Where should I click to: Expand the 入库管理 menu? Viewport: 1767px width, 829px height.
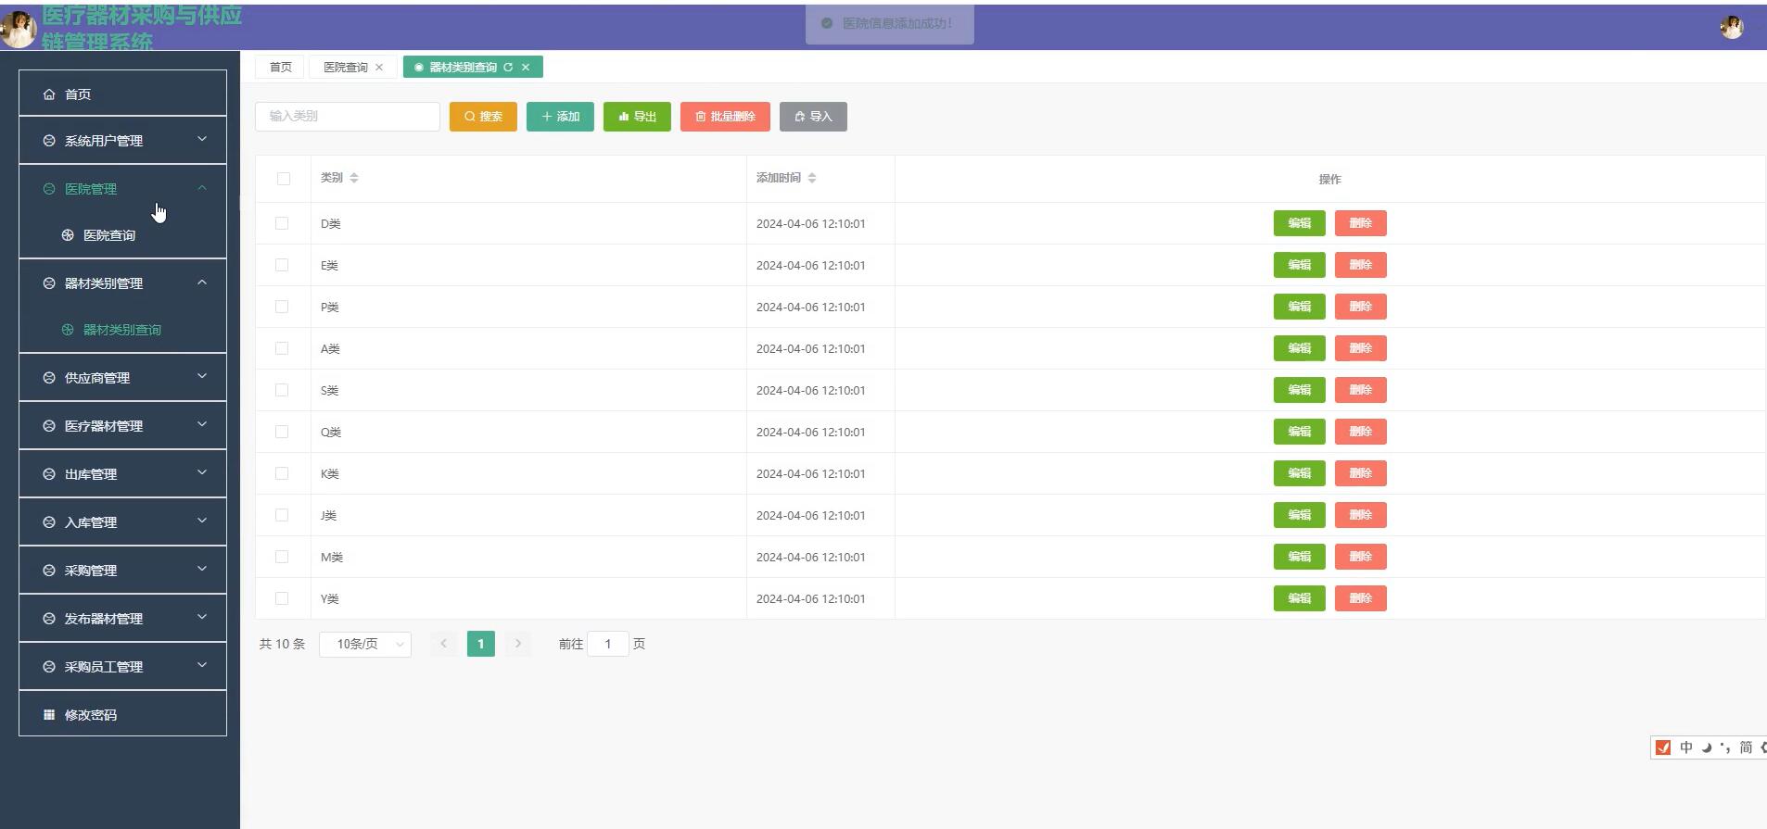pyautogui.click(x=122, y=522)
